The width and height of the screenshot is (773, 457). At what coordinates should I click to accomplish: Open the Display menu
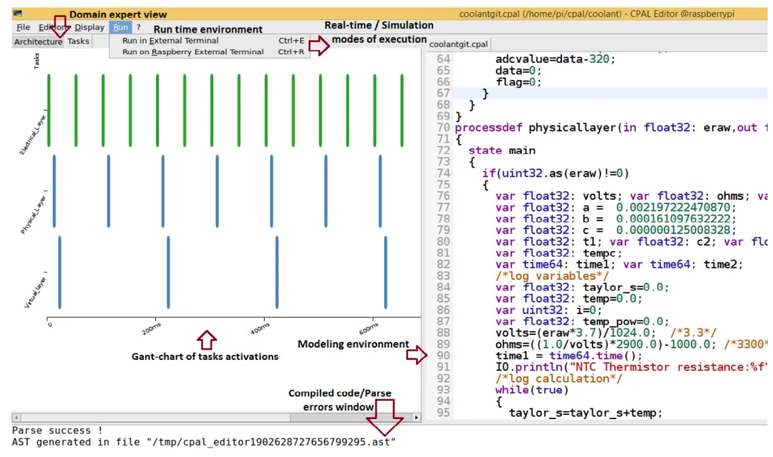pos(89,27)
